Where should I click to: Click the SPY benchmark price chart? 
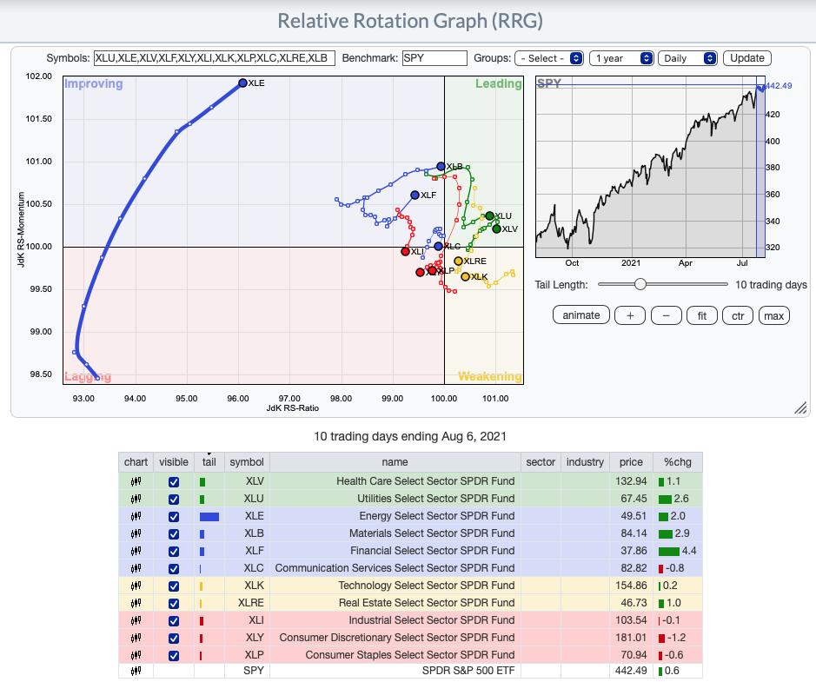pyautogui.click(x=651, y=168)
